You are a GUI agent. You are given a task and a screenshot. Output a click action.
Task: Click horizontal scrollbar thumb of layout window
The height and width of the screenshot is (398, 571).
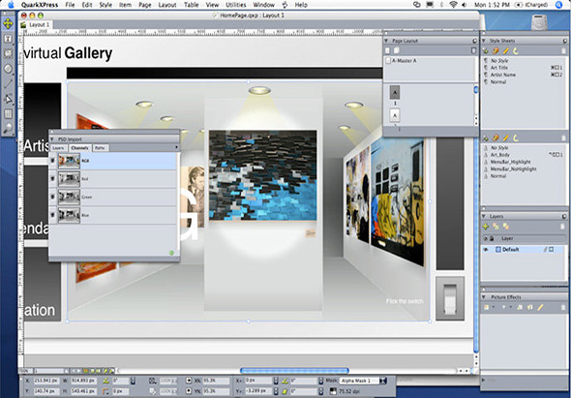click(294, 371)
